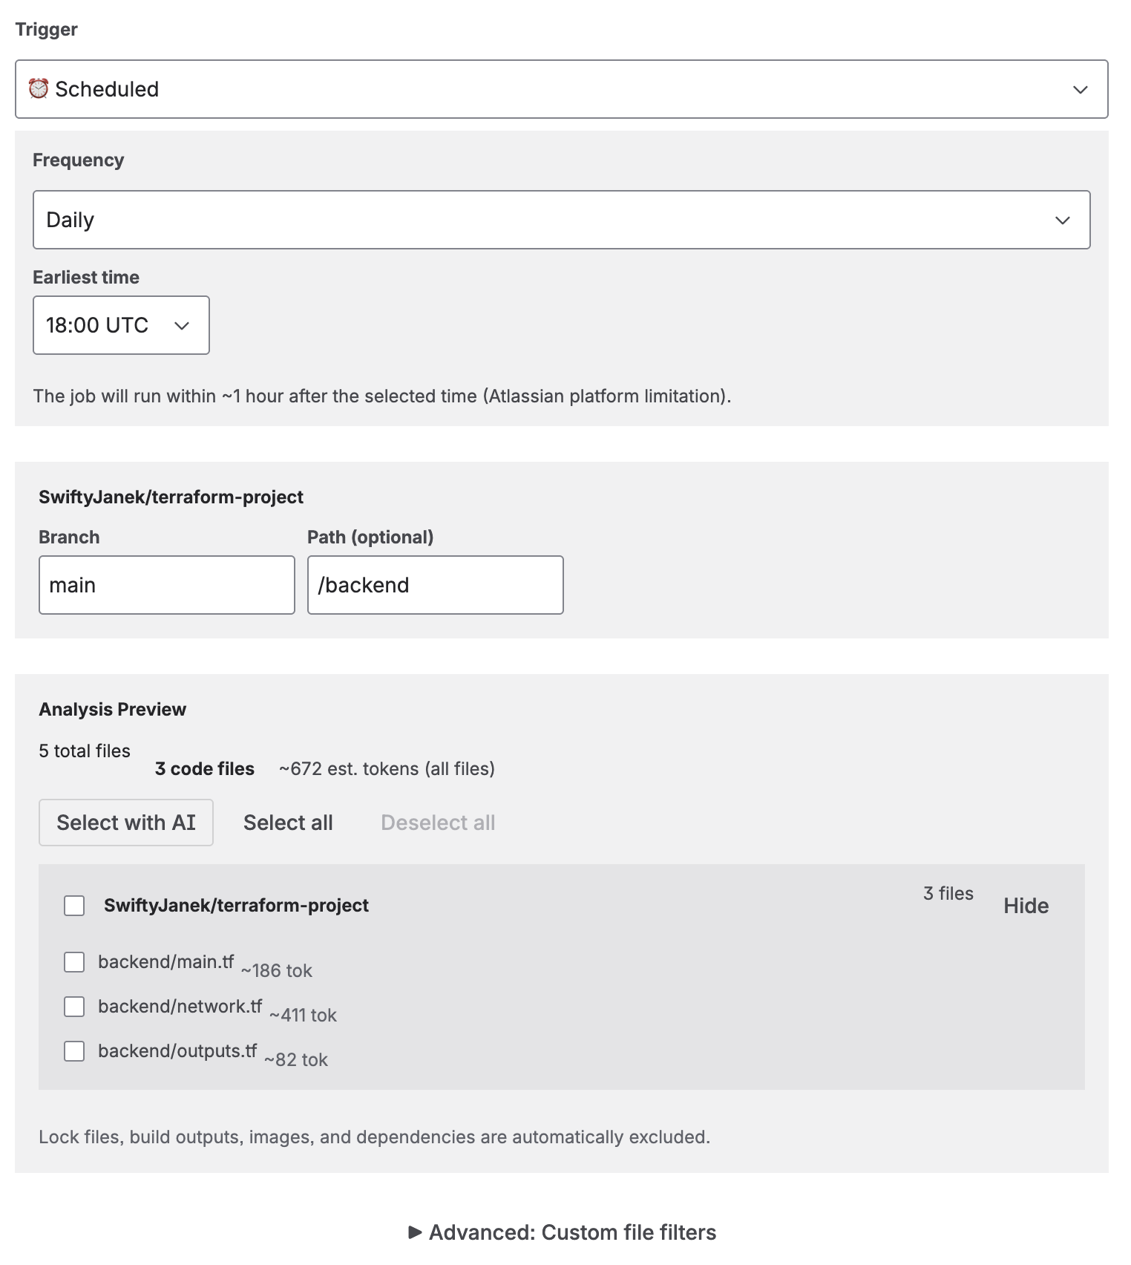The height and width of the screenshot is (1265, 1131).
Task: Check the backend/outputs.tf file checkbox
Action: click(x=73, y=1051)
